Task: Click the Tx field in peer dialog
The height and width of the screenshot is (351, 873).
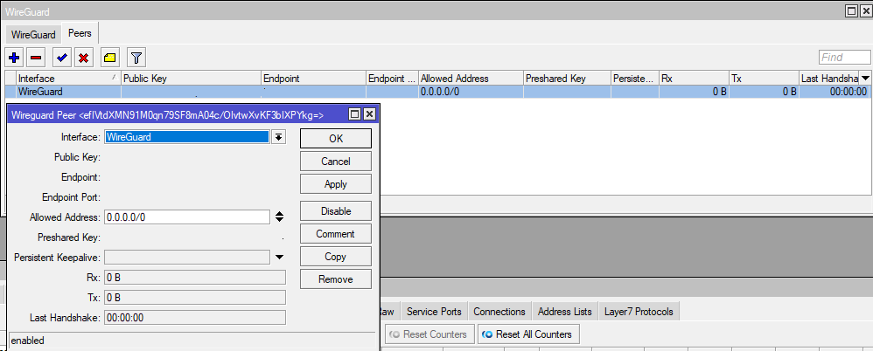Action: 195,298
